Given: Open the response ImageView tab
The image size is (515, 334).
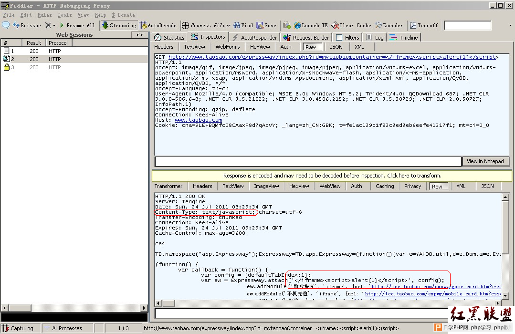Looking at the screenshot, I should point(266,186).
